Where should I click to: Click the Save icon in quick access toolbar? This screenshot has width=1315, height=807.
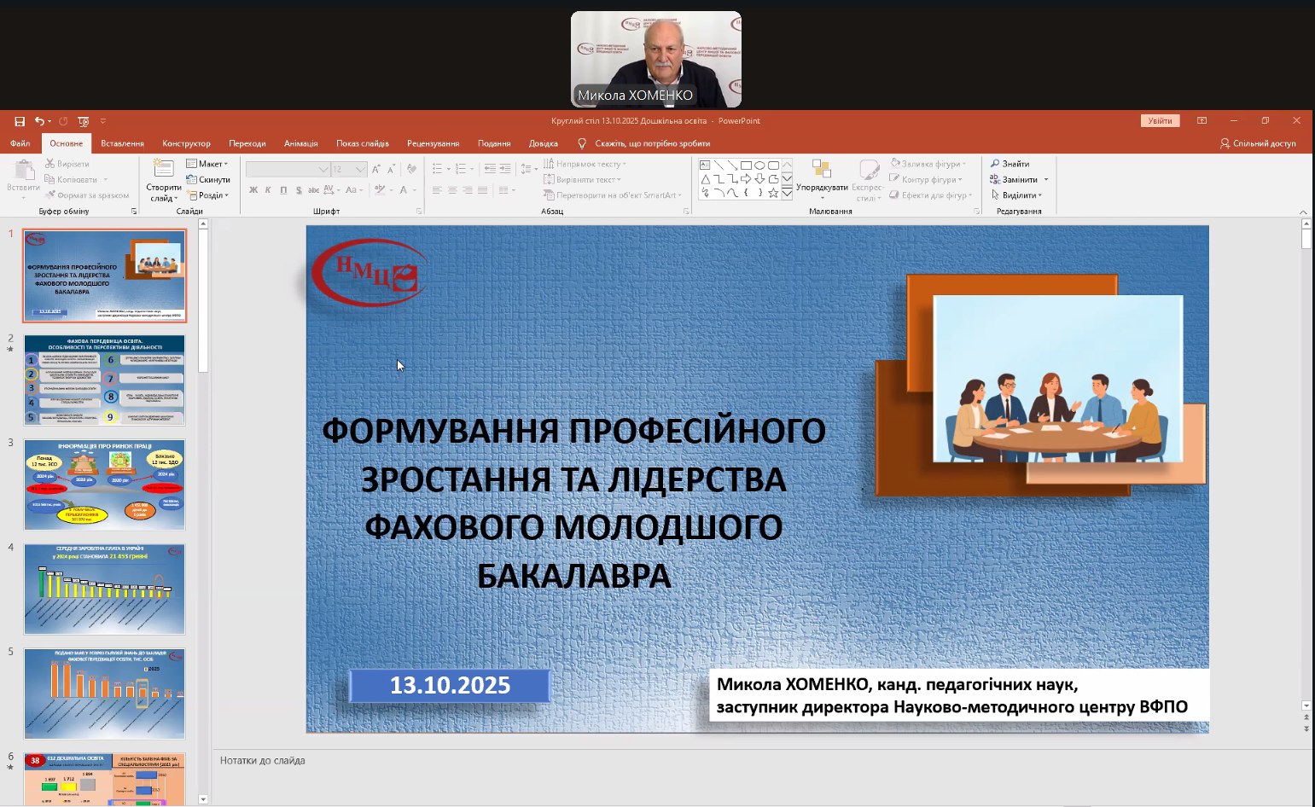(20, 121)
